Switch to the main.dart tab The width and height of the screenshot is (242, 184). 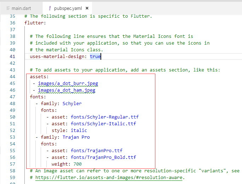(21, 8)
